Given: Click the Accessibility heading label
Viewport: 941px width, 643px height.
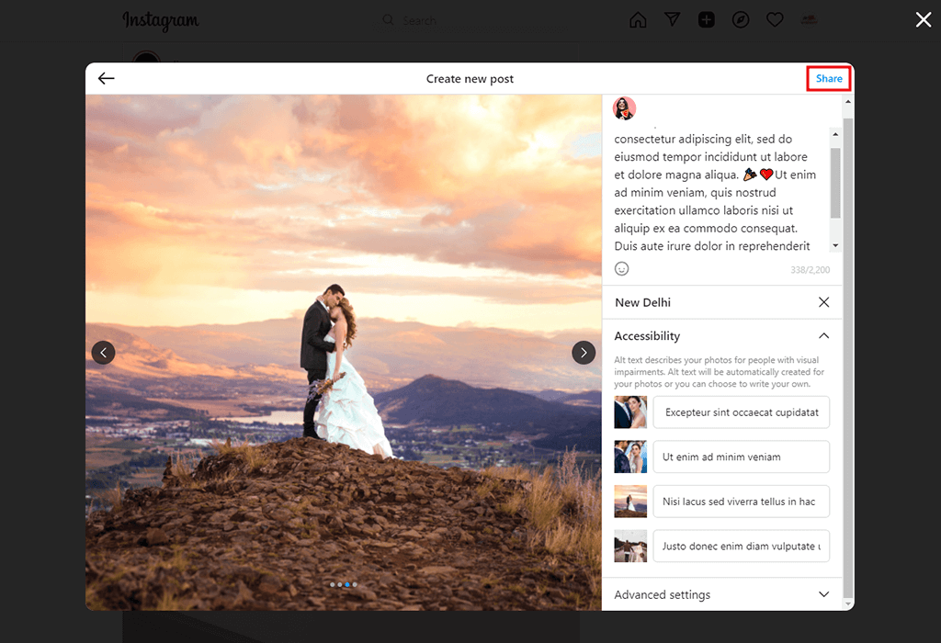Looking at the screenshot, I should (647, 336).
